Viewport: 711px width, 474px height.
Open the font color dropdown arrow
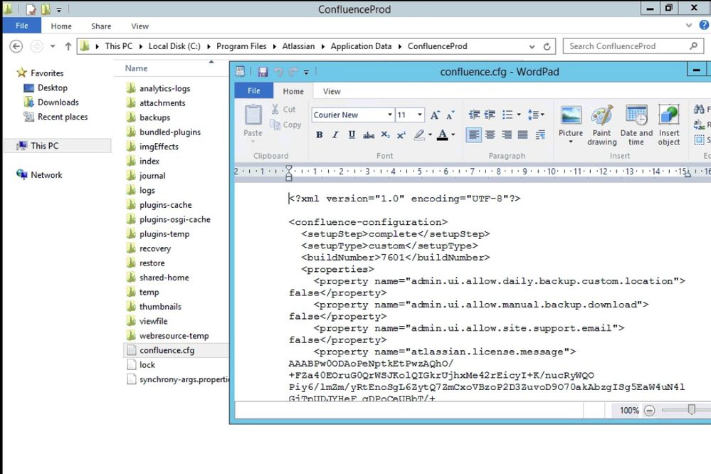(x=453, y=135)
